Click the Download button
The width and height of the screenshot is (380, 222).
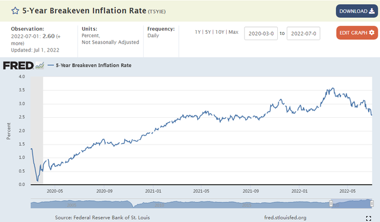(x=357, y=11)
